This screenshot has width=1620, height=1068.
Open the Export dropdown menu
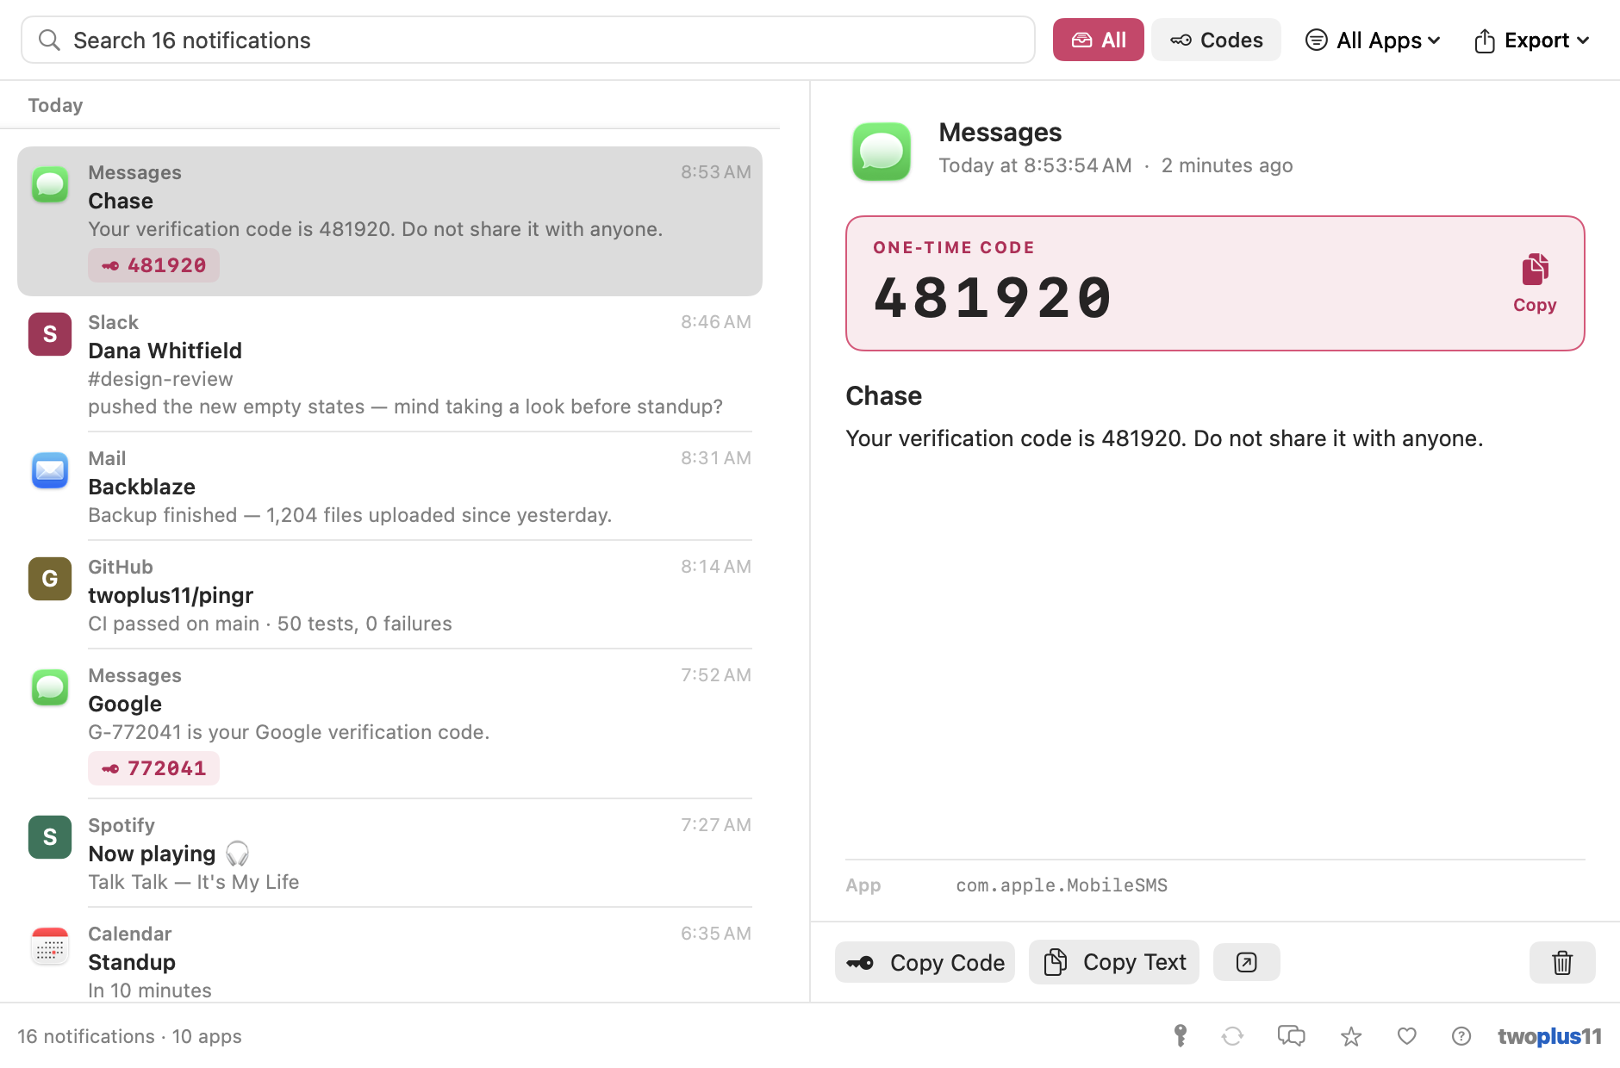tap(1531, 40)
